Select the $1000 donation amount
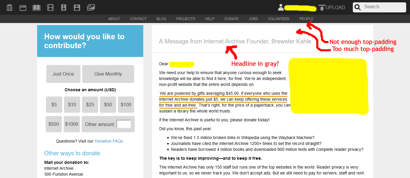410x178 pixels. [72, 124]
